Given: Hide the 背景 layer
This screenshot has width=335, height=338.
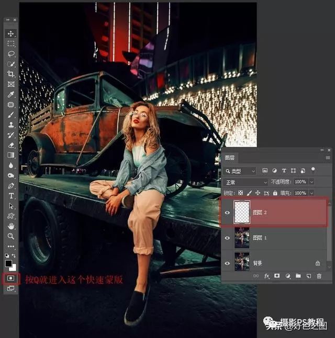Looking at the screenshot, I should [227, 263].
